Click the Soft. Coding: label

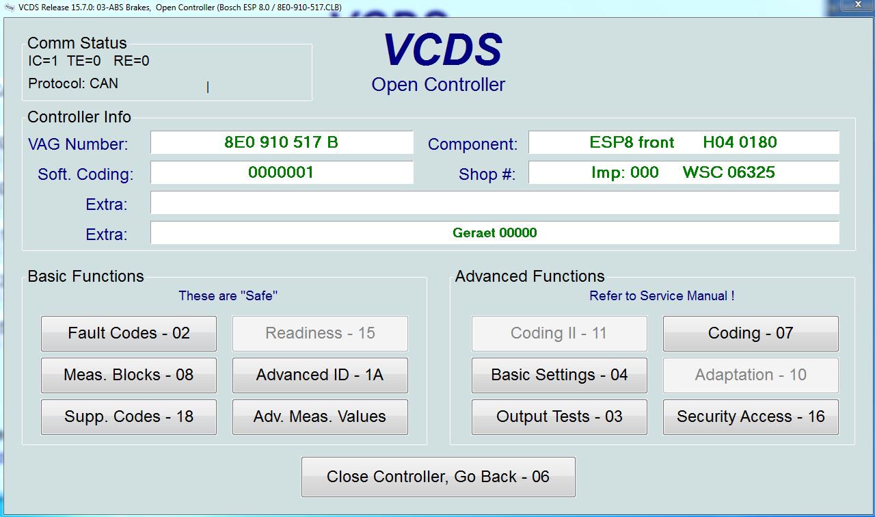(x=85, y=174)
